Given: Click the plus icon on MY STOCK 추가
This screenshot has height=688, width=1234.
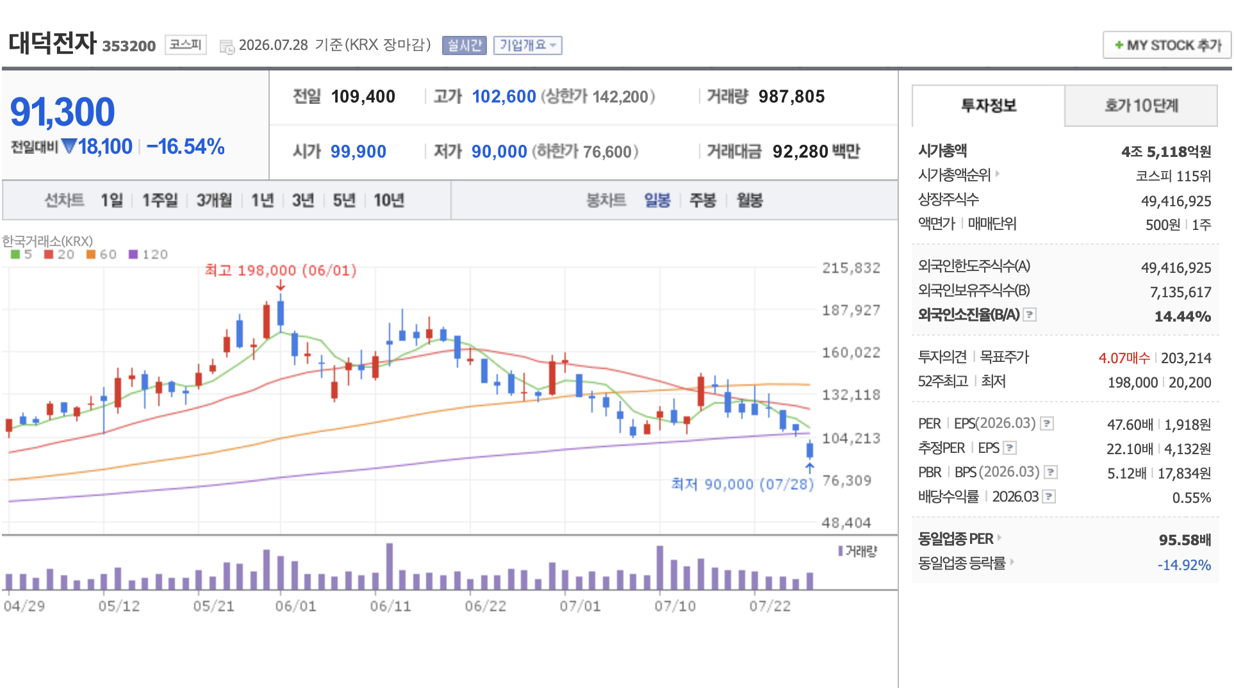Looking at the screenshot, I should point(1119,45).
